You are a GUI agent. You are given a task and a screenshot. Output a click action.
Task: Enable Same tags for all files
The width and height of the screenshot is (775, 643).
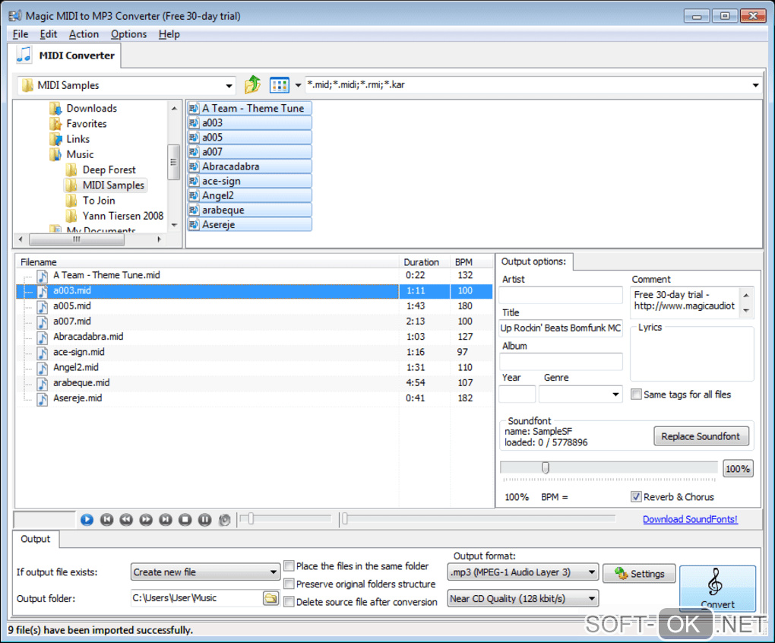coord(636,394)
